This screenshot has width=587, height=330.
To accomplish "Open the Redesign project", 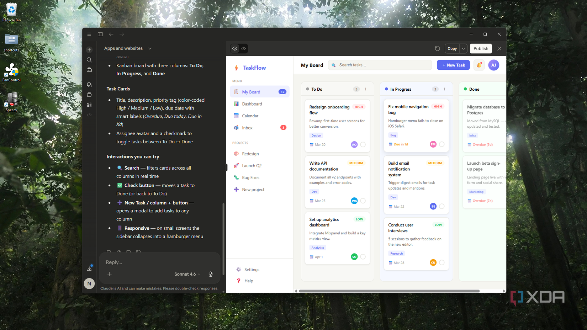I will (x=260, y=154).
